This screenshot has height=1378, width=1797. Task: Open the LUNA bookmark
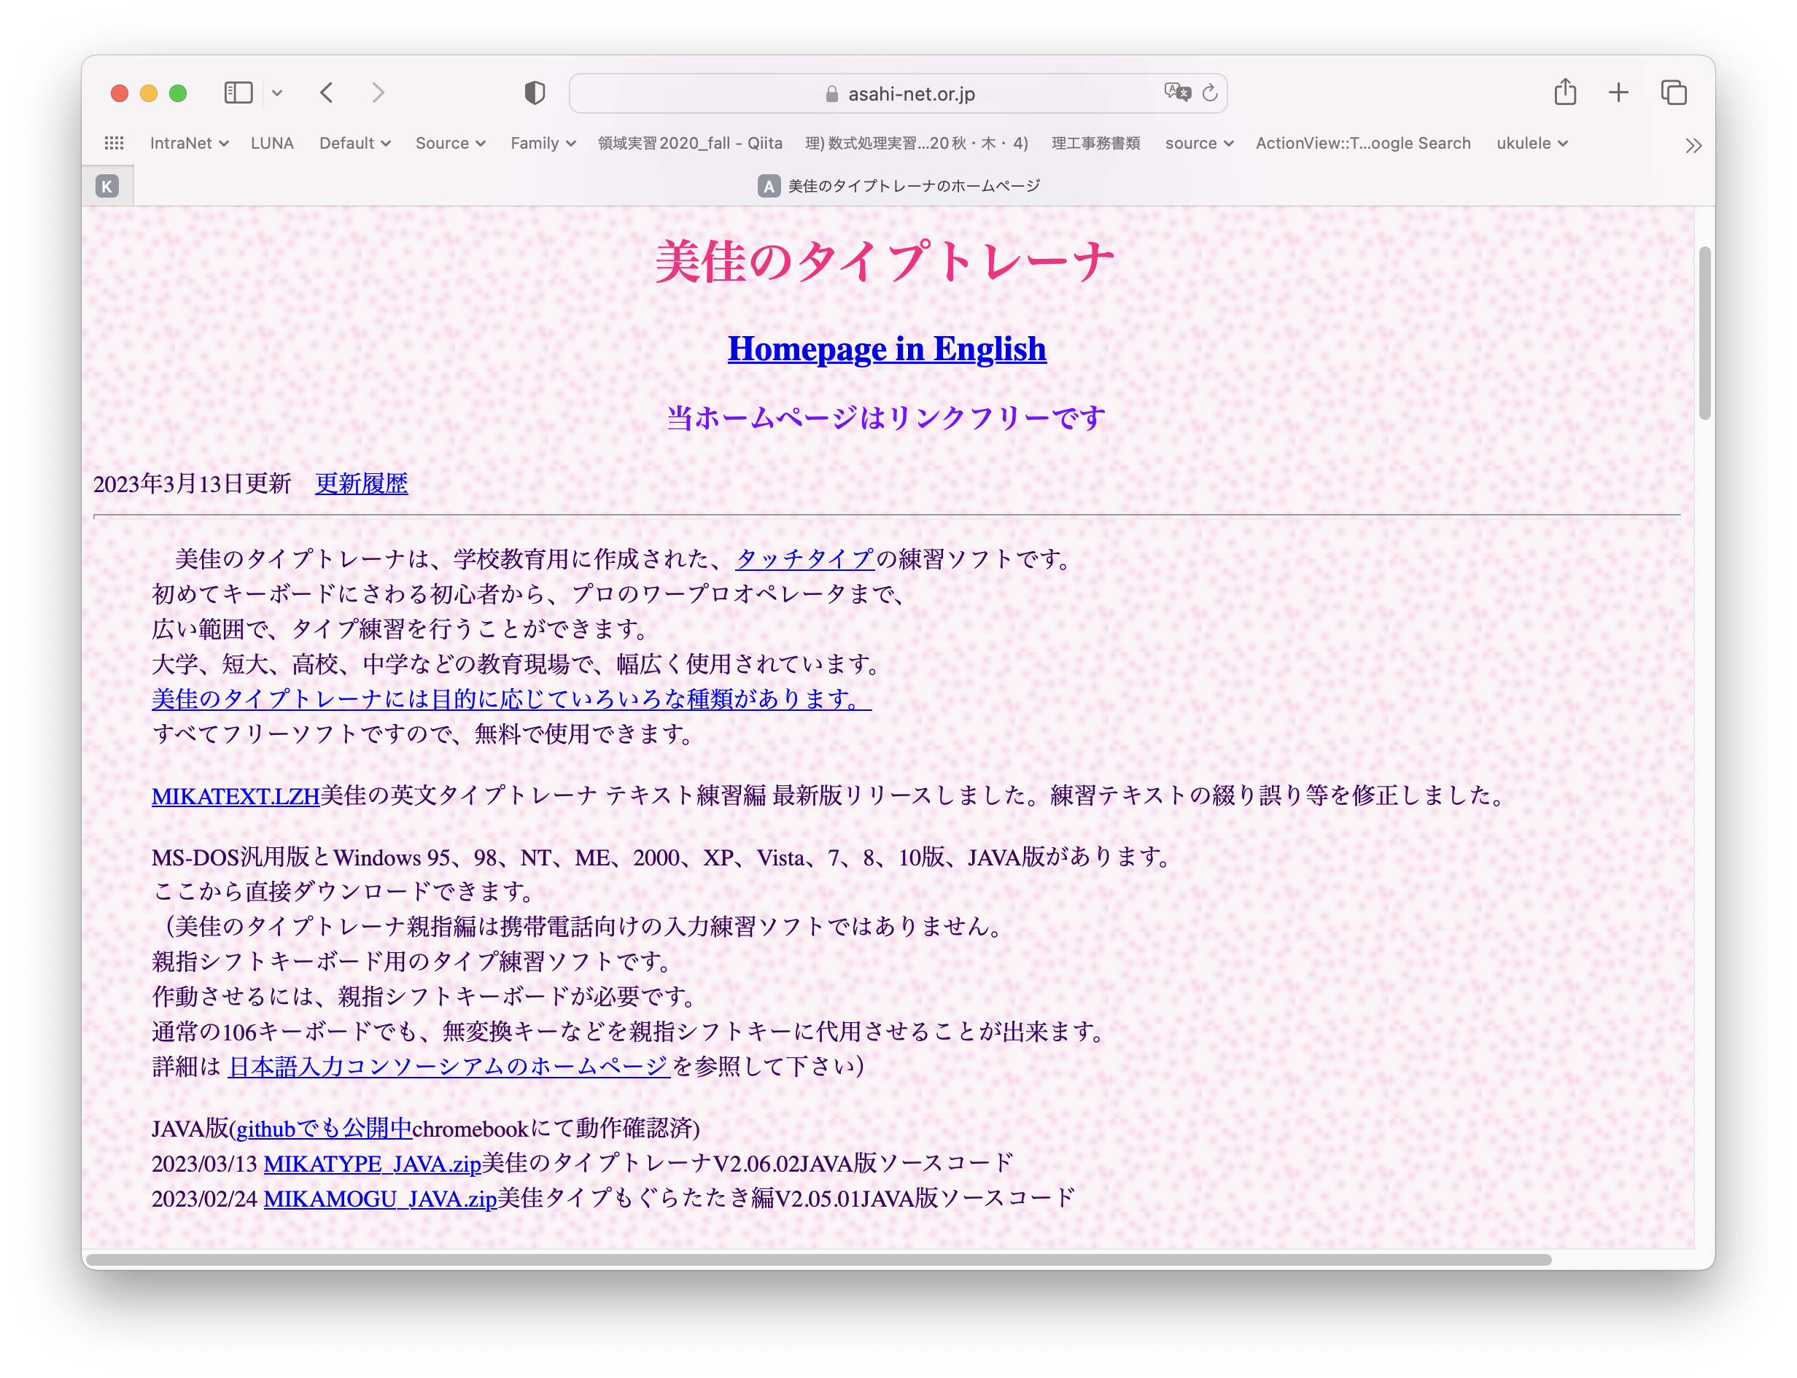coord(271,144)
